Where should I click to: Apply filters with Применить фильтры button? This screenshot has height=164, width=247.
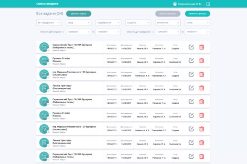click(198, 14)
